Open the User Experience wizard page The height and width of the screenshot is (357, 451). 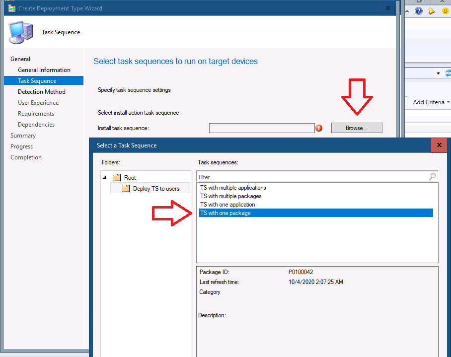(38, 103)
